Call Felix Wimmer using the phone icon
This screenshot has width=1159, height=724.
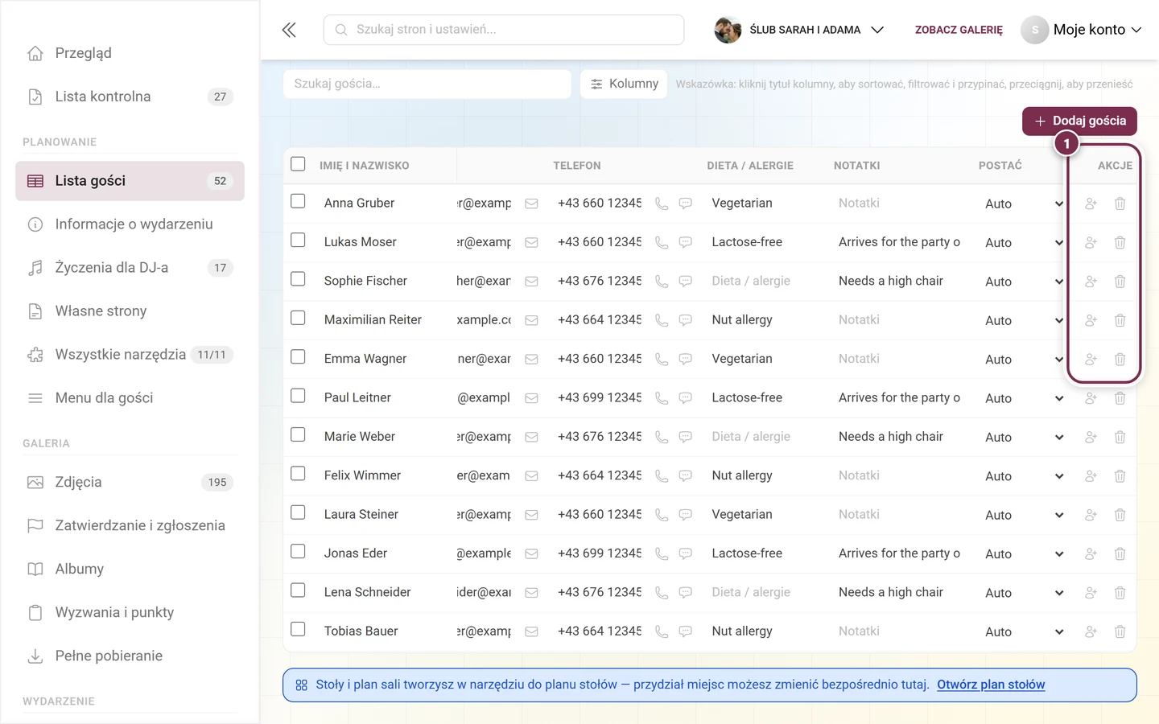662,476
